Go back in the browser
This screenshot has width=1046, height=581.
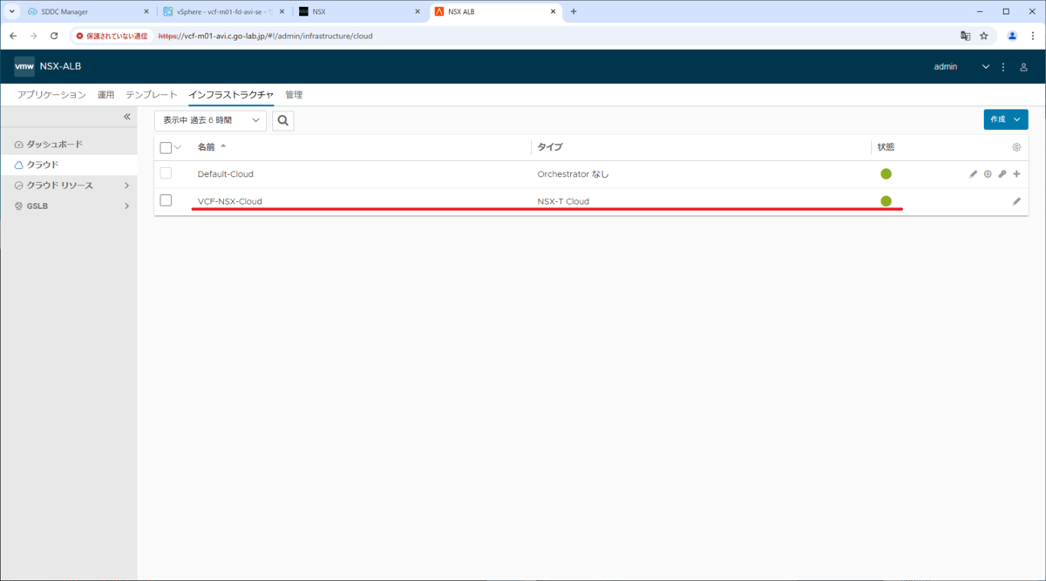click(13, 36)
